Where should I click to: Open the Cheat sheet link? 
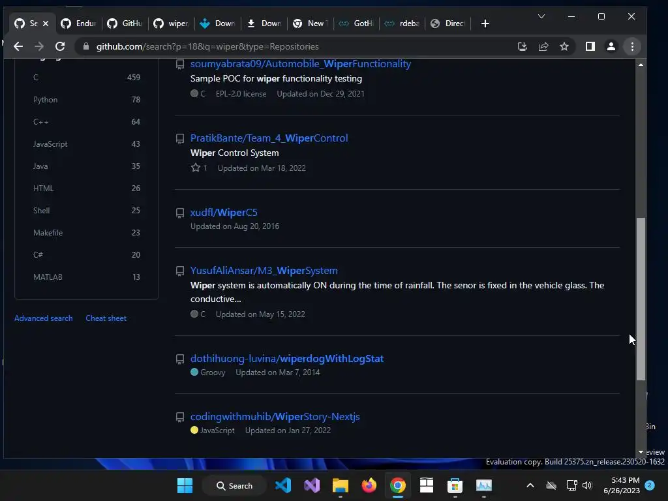pos(106,318)
